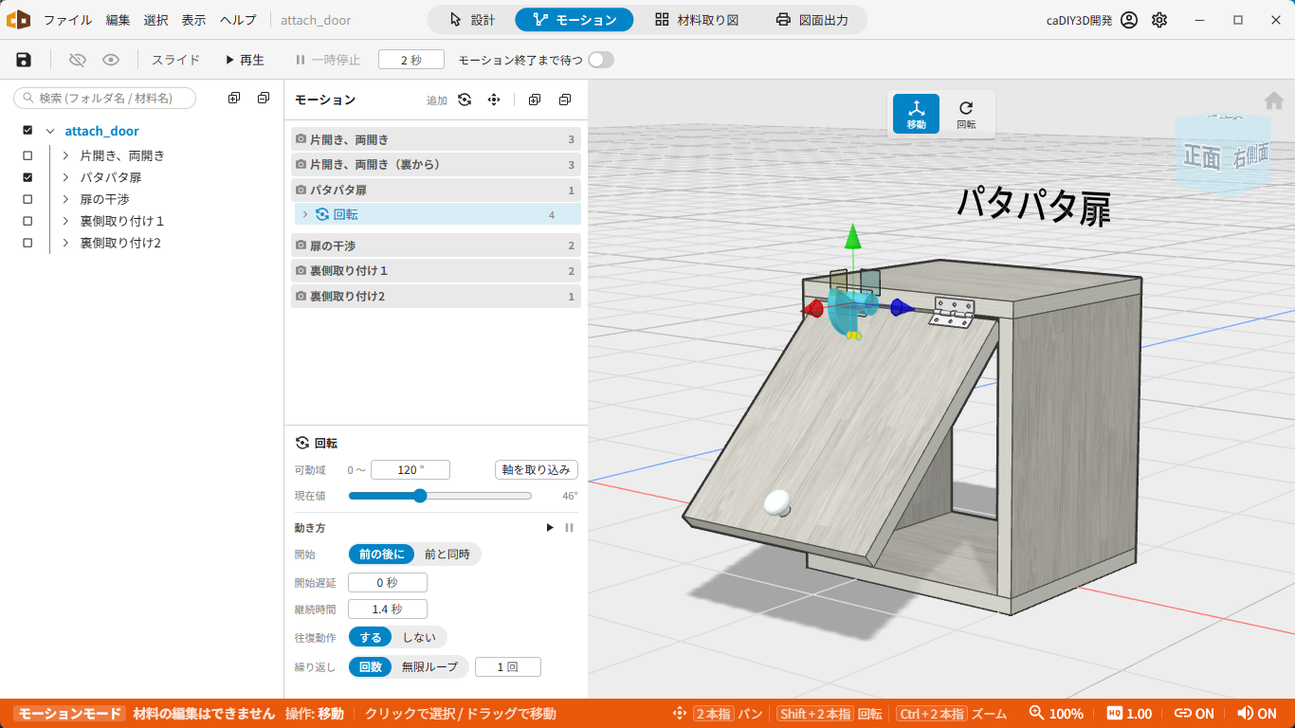Click the 再生 play button
Screen dimensions: 1295x728
pos(245,60)
